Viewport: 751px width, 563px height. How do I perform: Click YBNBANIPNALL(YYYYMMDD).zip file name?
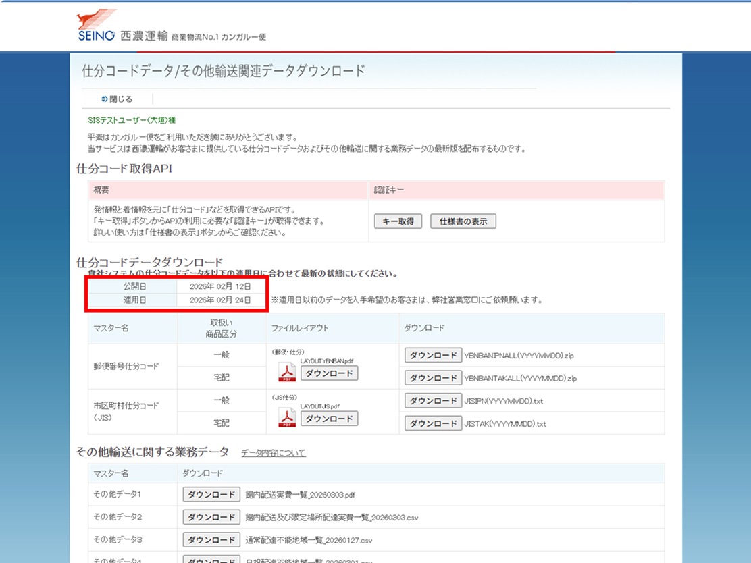[519, 356]
